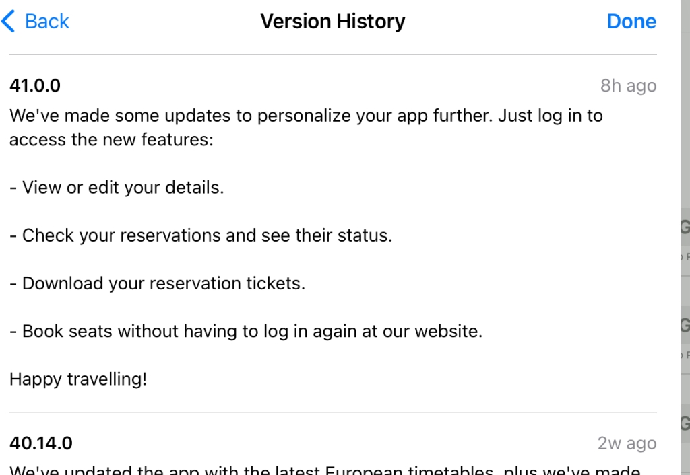Tap Done to close Version History
This screenshot has width=690, height=475.
[631, 21]
